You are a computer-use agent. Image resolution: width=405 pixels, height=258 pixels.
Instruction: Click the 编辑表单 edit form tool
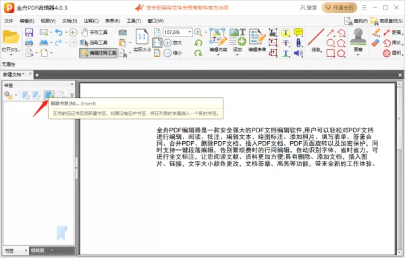point(257,41)
